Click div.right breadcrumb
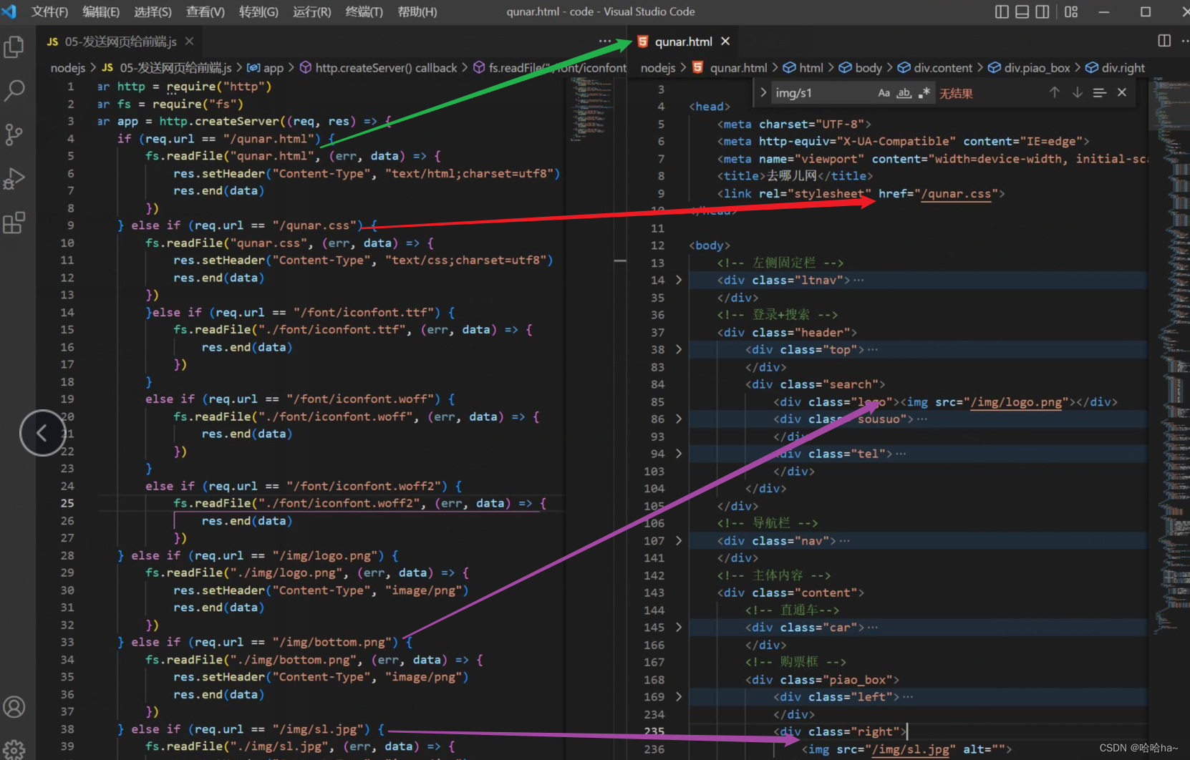1190x760 pixels. pos(1116,67)
